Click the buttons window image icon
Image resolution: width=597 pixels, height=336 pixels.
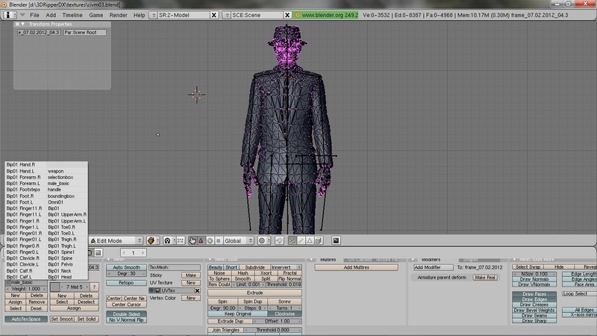(x=99, y=252)
